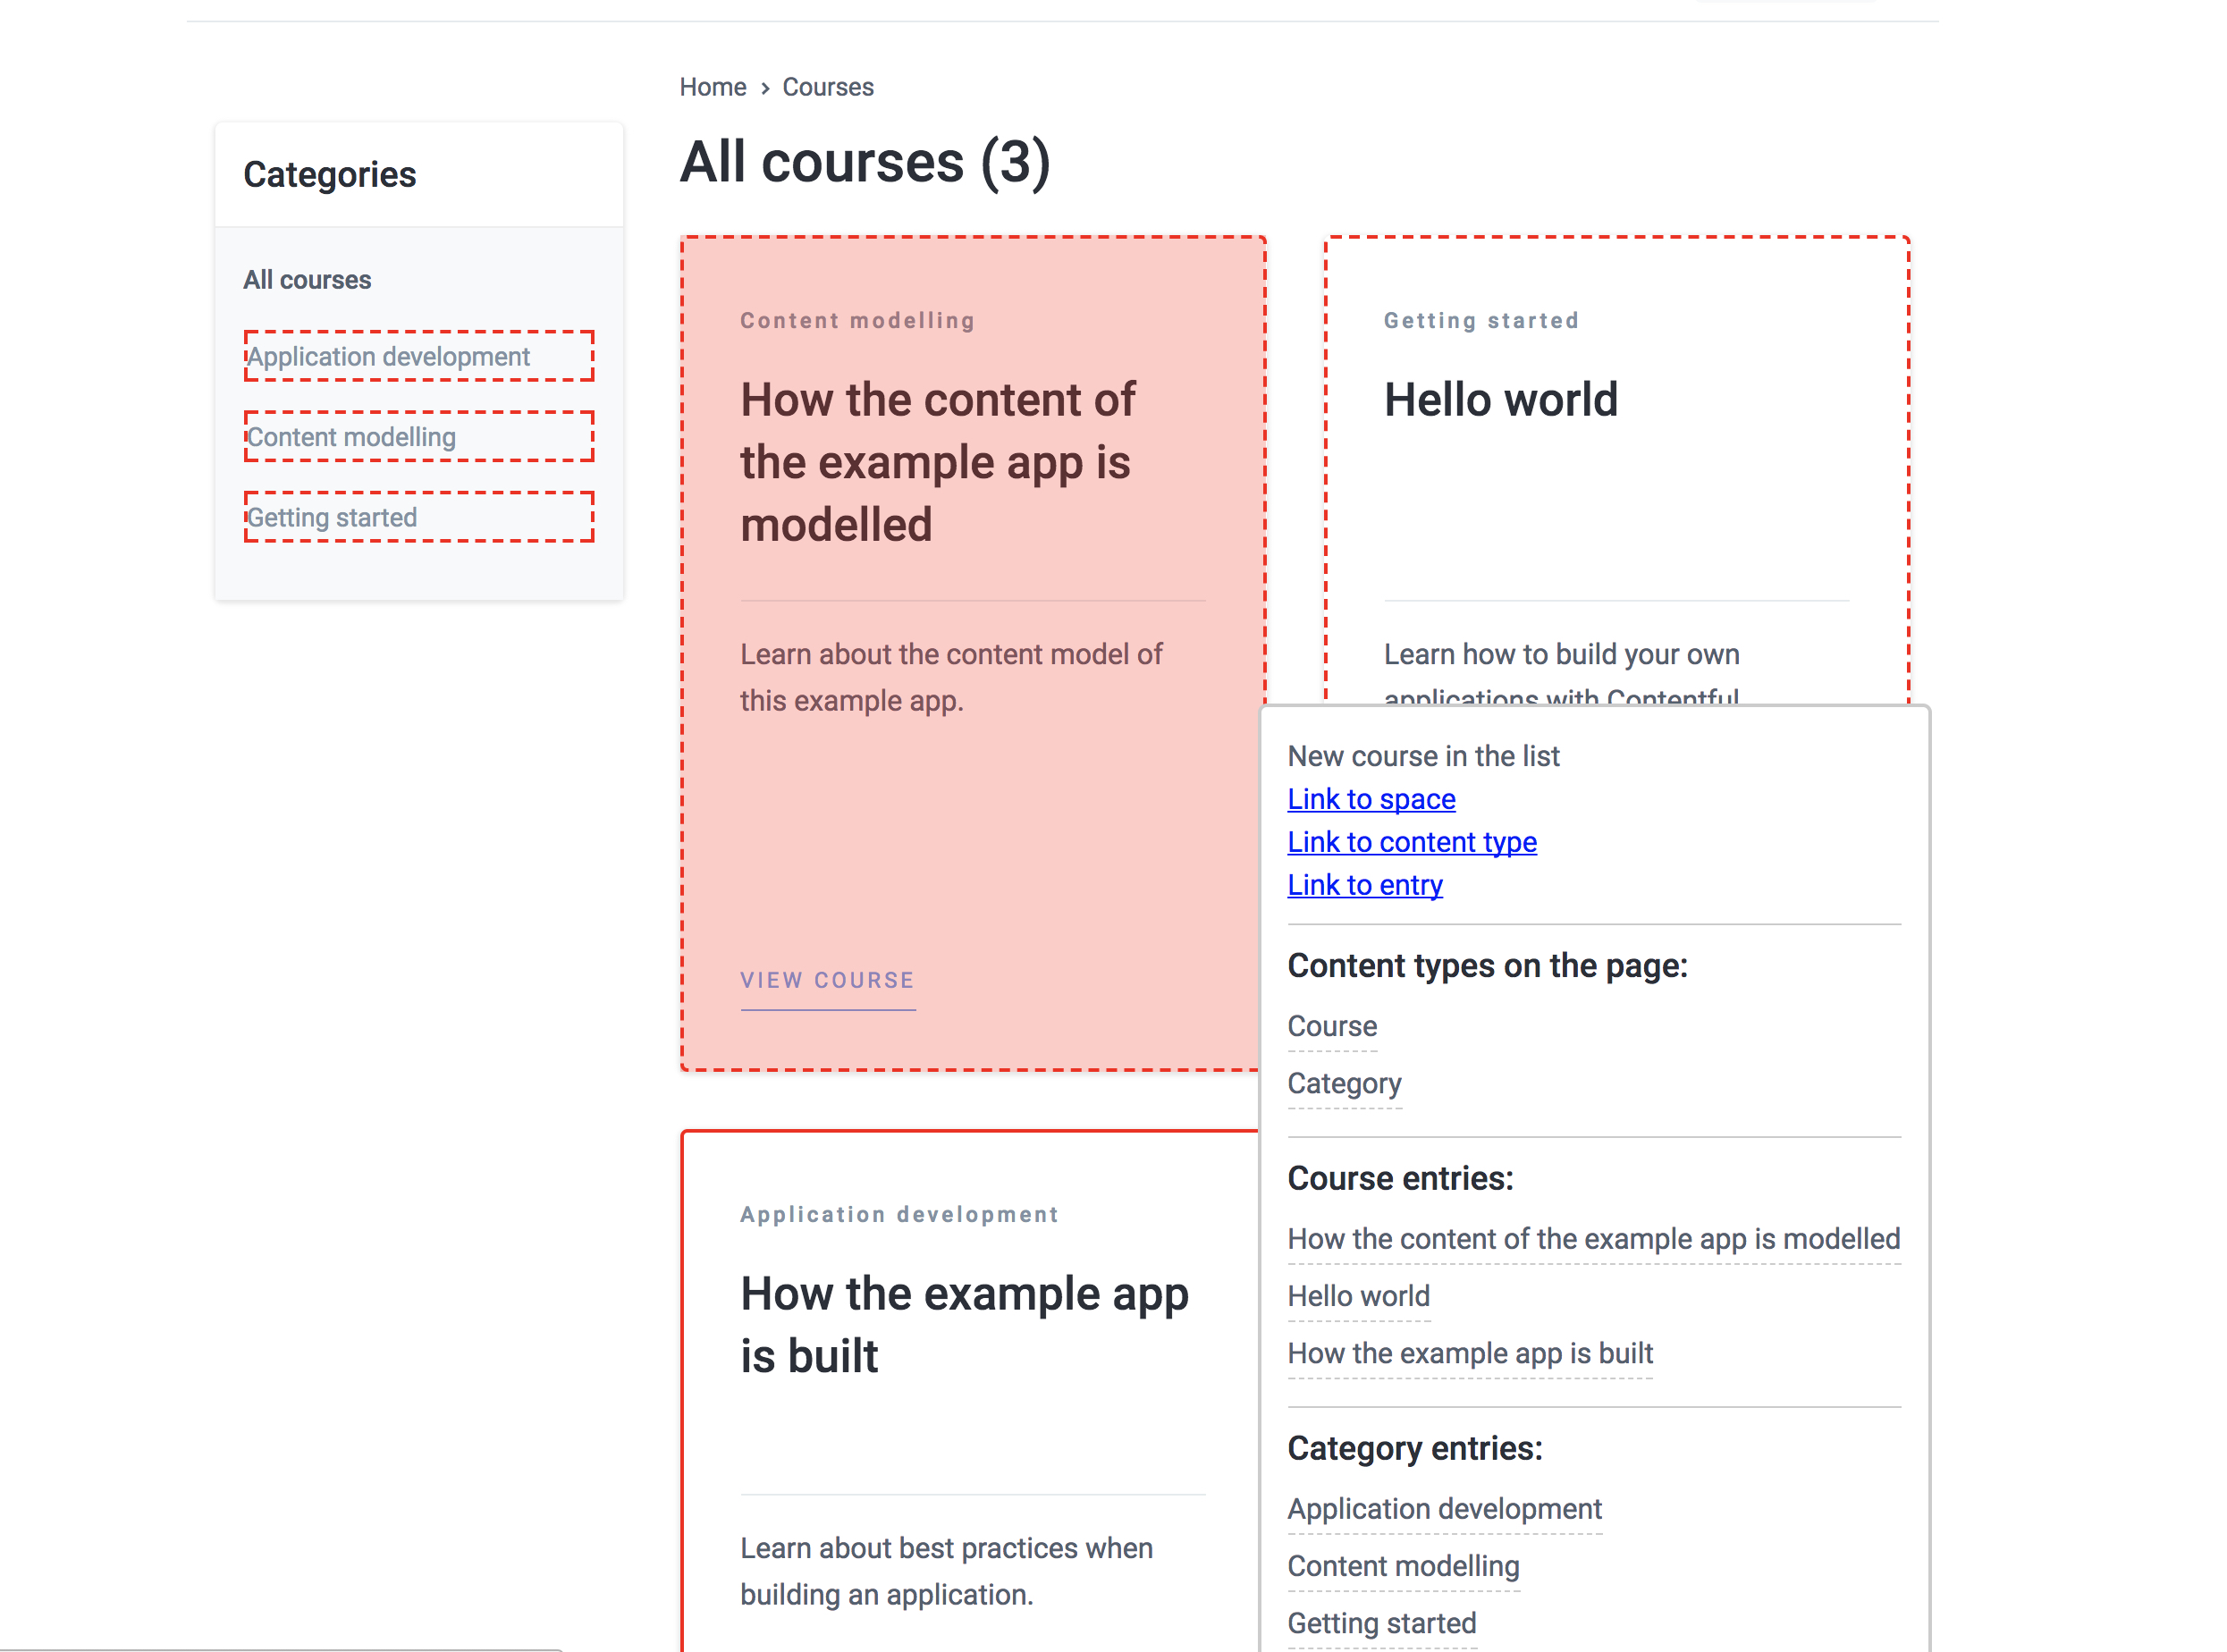This screenshot has height=1652, width=2227.
Task: Open 'How the example app is built' card title
Action: coord(963,1324)
